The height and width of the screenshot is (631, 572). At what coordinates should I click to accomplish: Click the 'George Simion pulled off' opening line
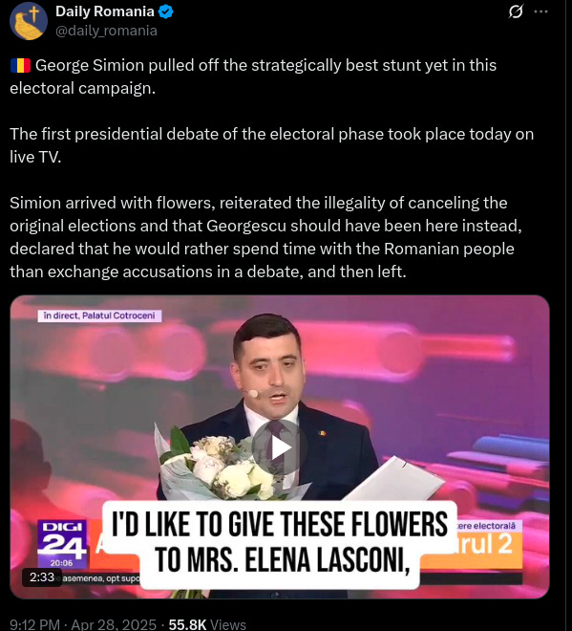pyautogui.click(x=253, y=76)
